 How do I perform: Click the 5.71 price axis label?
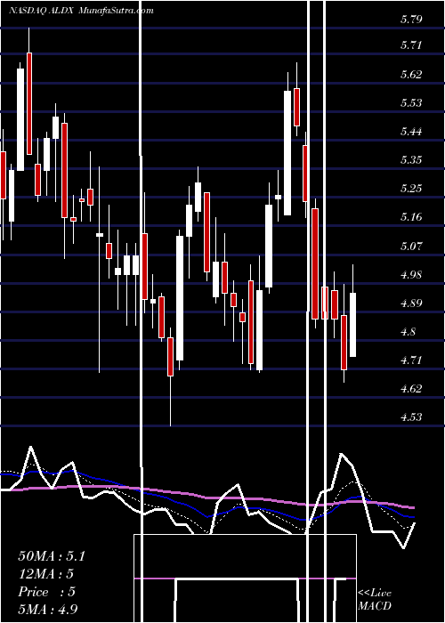(x=411, y=45)
